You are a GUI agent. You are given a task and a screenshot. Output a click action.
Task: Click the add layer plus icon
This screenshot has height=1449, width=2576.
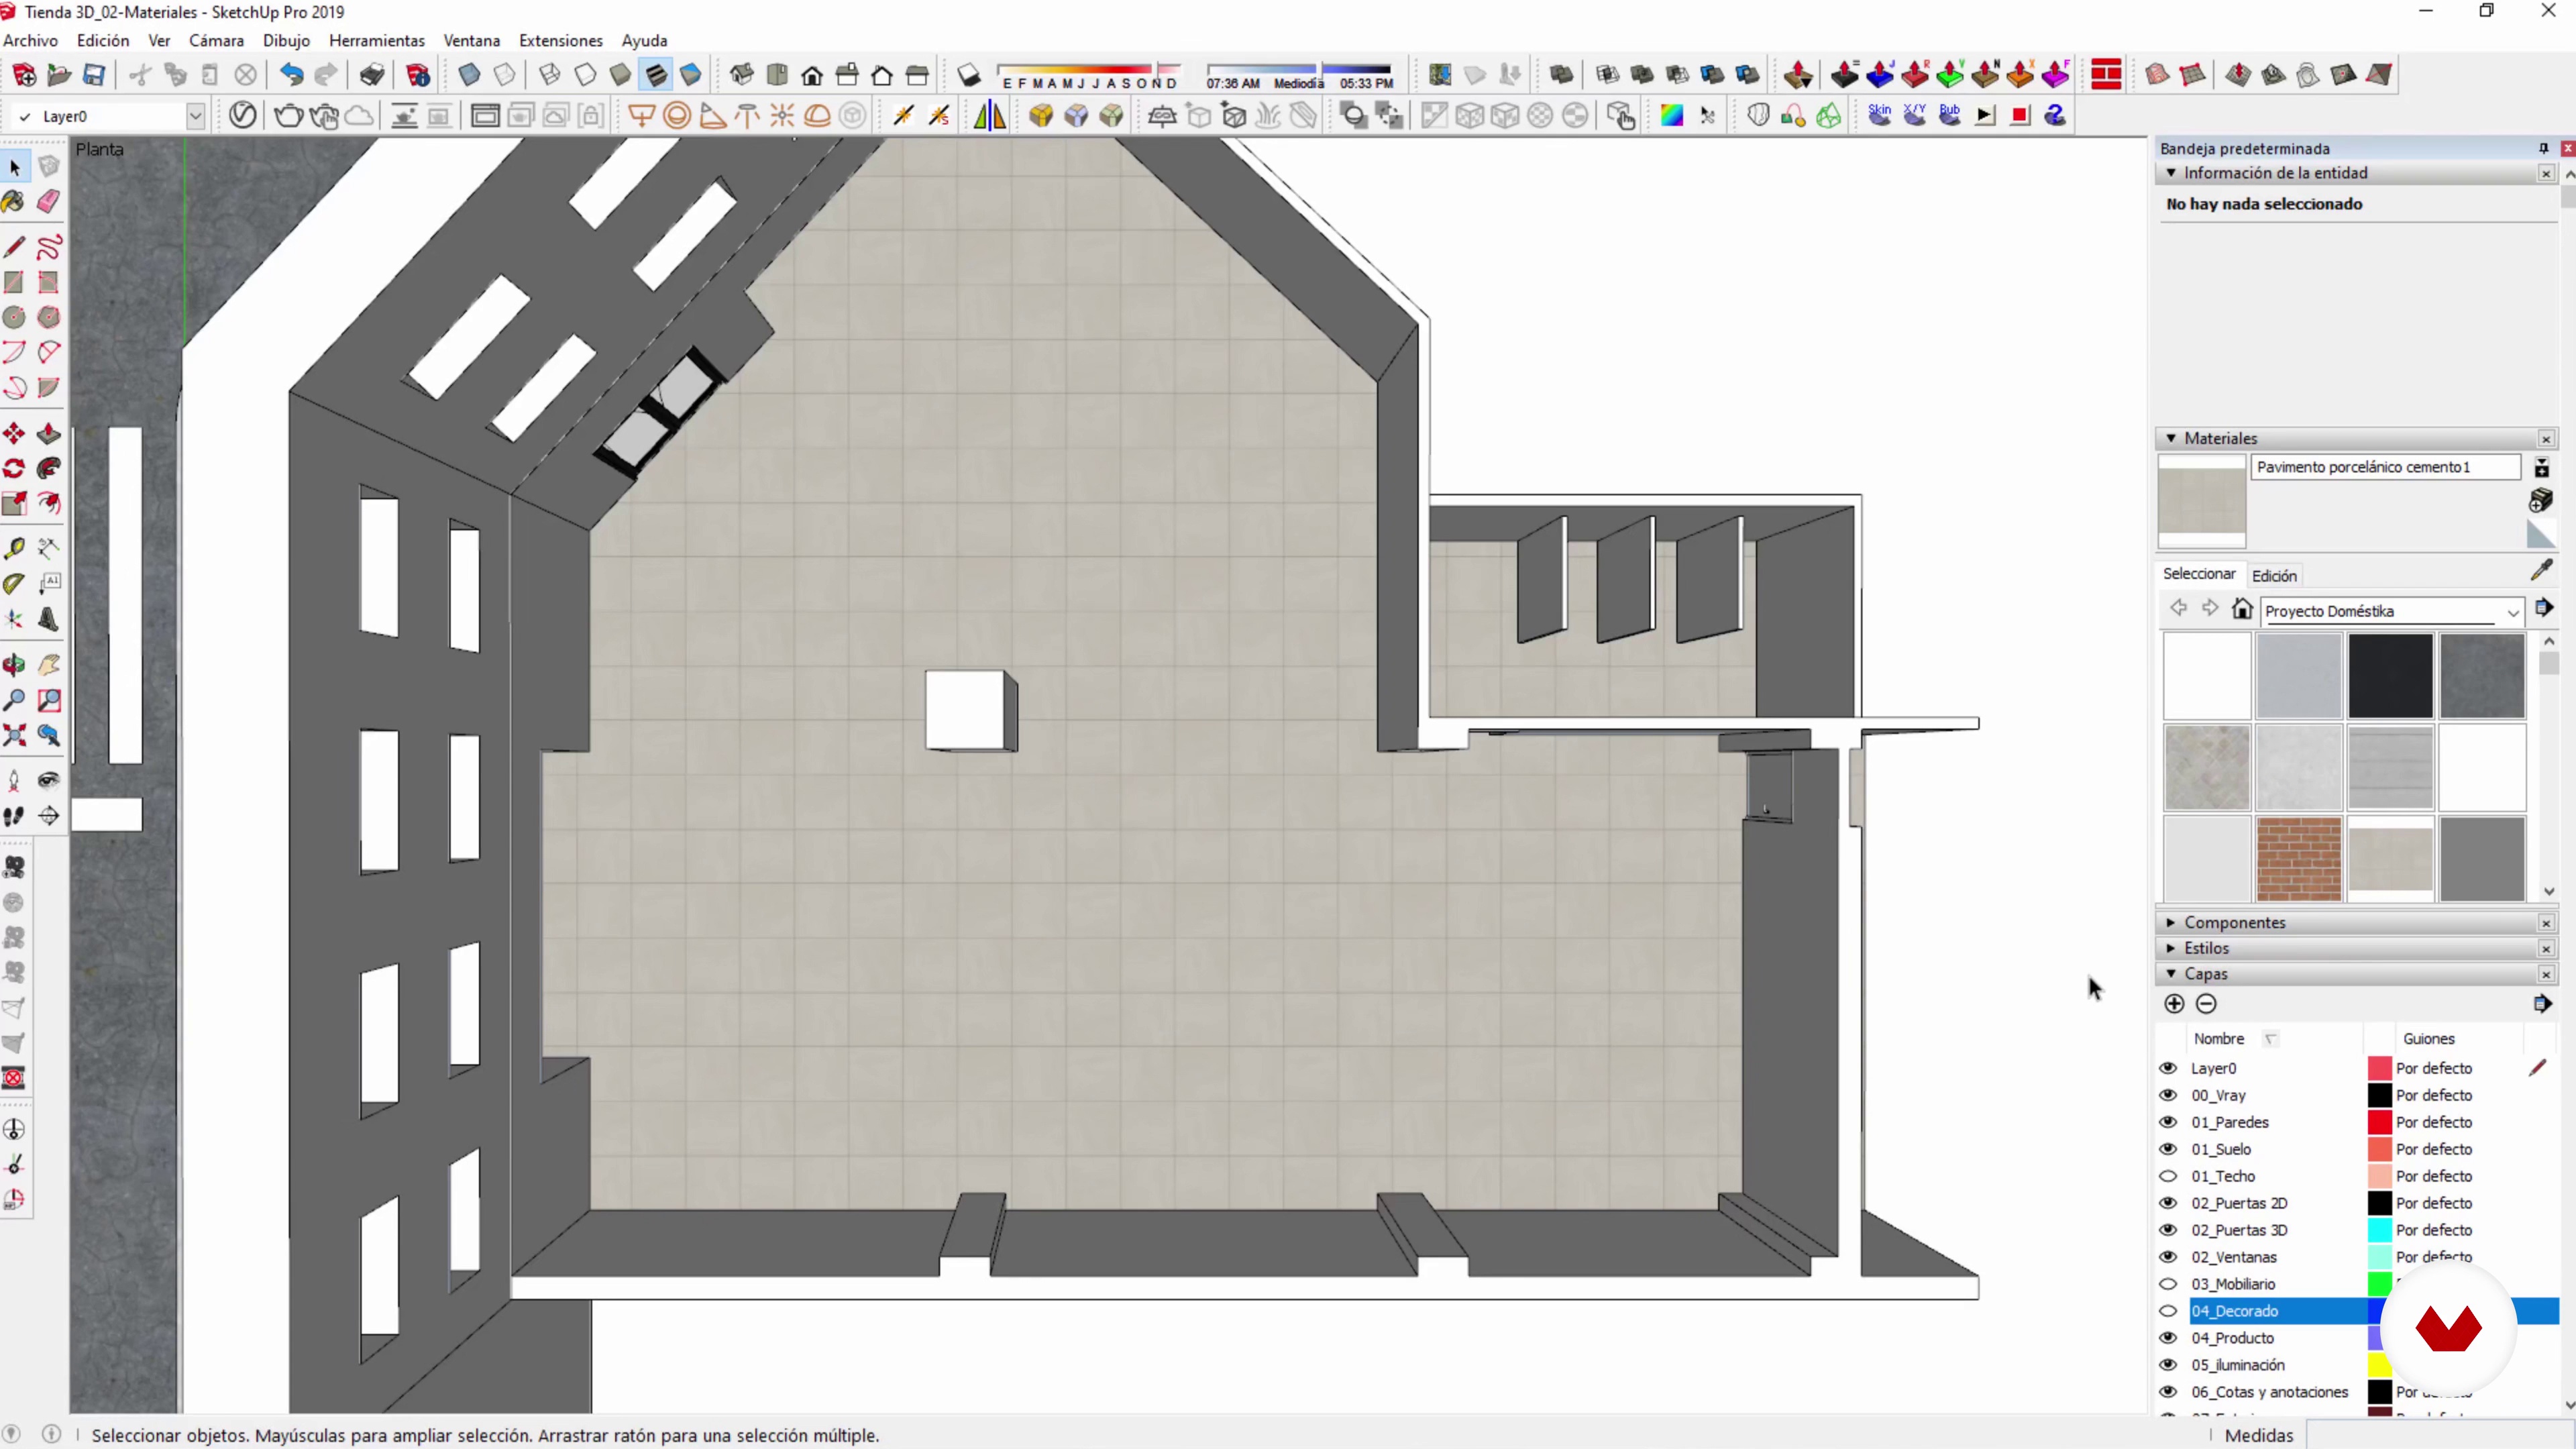coord(2174,1003)
